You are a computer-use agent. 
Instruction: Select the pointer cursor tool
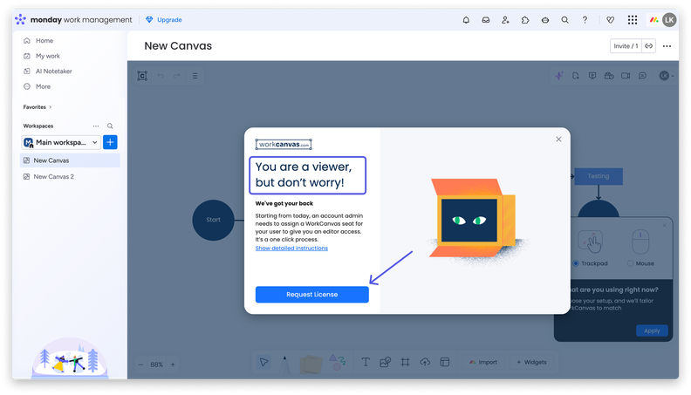264,362
